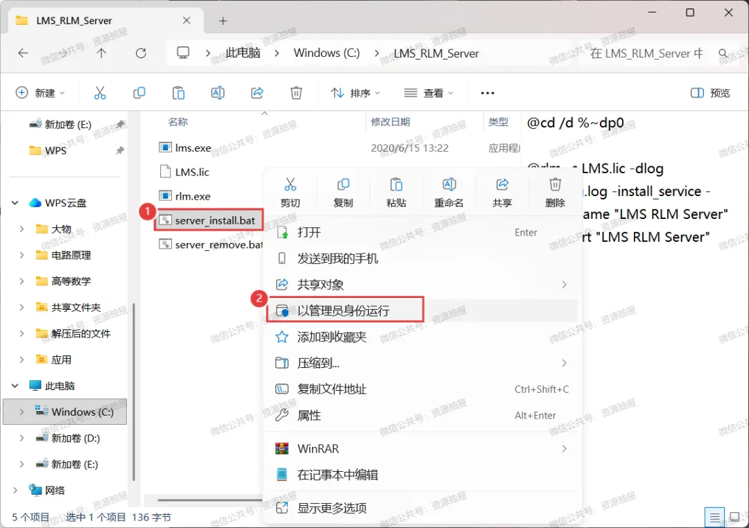Click the Share icon in the toolbar
This screenshot has width=749, height=528.
click(x=257, y=93)
